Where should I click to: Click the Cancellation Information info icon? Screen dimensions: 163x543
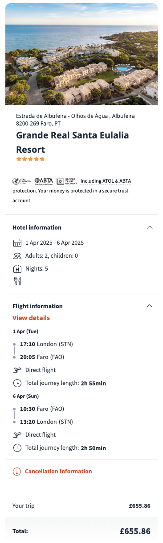point(17,472)
